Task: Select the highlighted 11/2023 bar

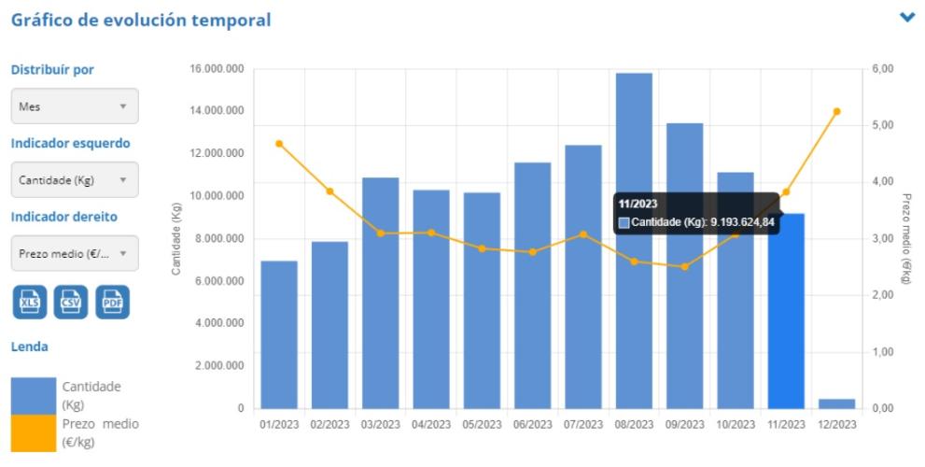Action: coord(786,311)
